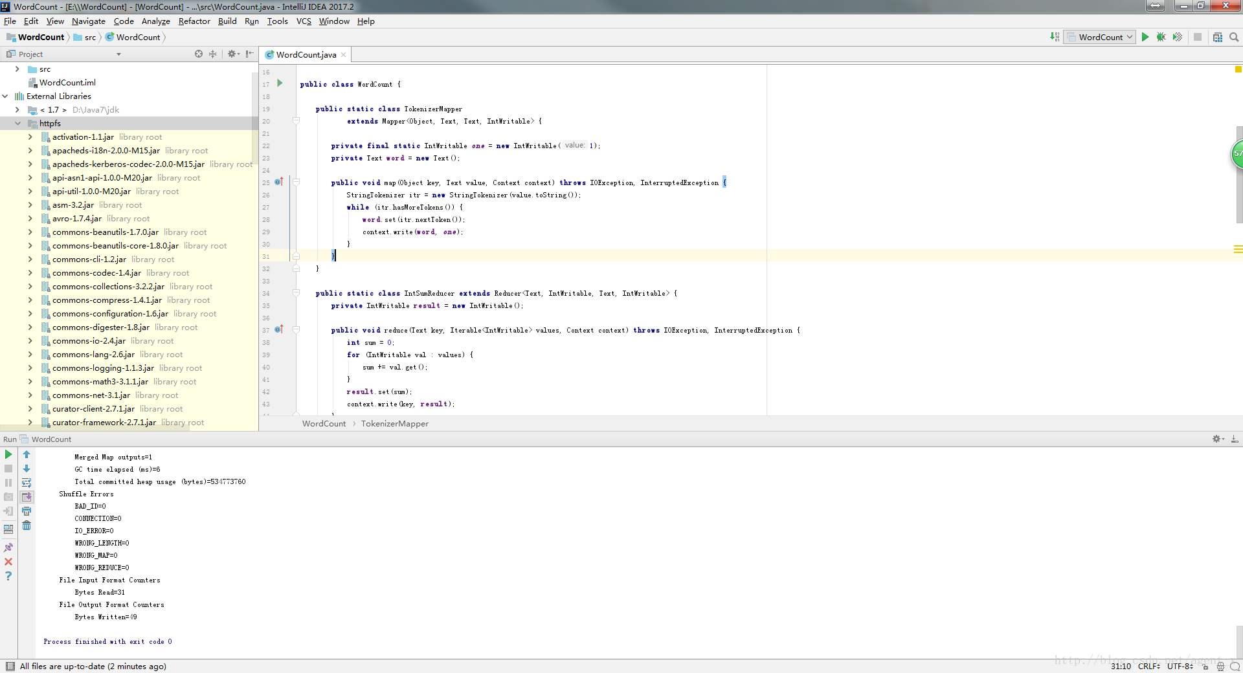Run WordCount from the main toolbar
The height and width of the screenshot is (673, 1243).
[1145, 37]
